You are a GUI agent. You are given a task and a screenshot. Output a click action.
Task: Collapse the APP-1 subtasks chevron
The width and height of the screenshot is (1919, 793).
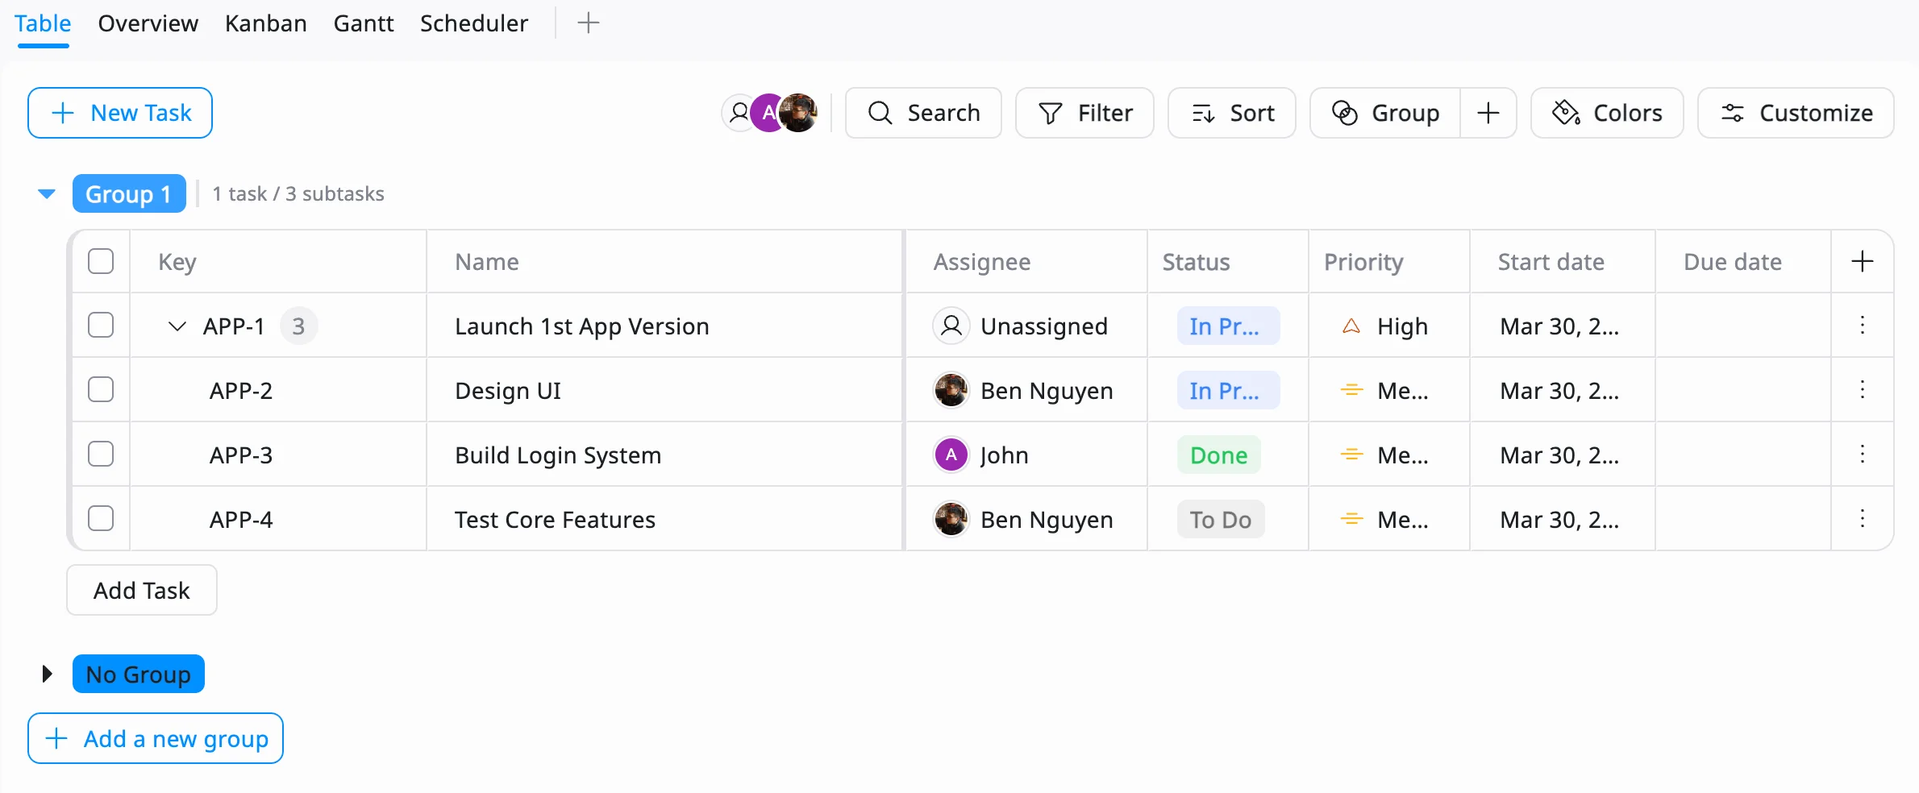[x=177, y=326]
